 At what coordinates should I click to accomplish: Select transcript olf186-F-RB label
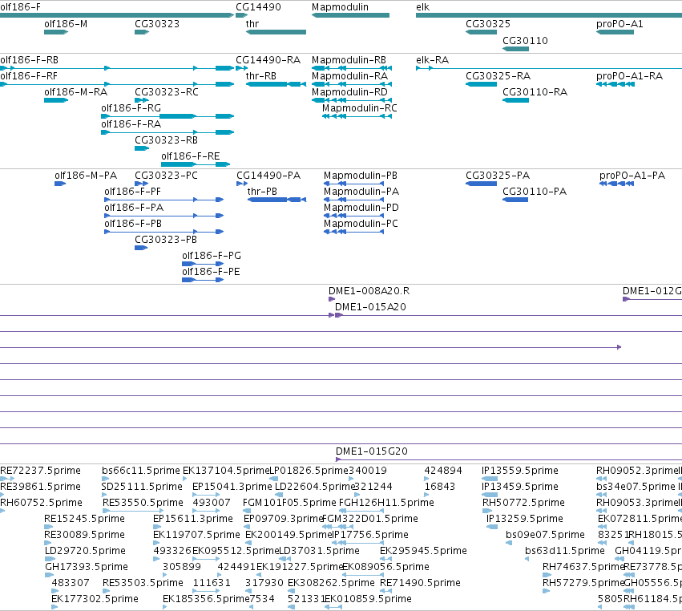(x=29, y=60)
